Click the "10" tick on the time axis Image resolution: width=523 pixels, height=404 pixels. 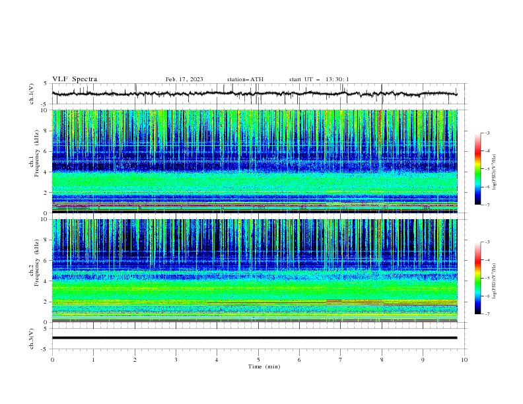(x=464, y=360)
